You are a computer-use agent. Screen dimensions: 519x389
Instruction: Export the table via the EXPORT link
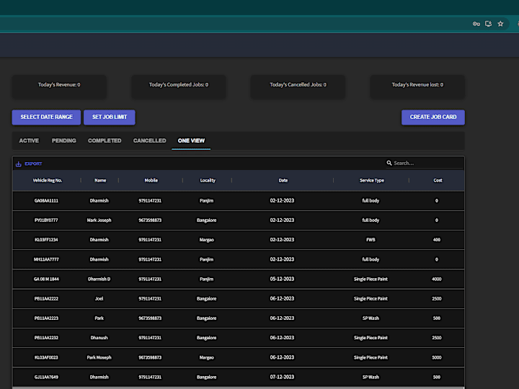(33, 164)
